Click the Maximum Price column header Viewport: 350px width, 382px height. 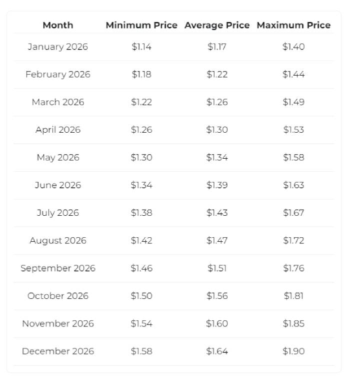click(x=293, y=25)
